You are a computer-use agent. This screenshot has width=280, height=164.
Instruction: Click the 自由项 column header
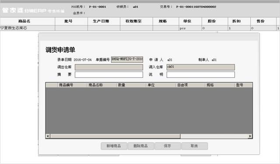(190, 85)
